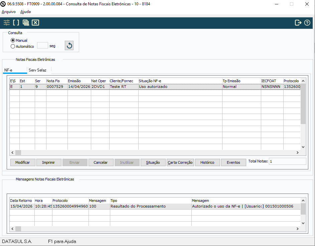
Task: Click the Resultado do Processamento cell
Action: (x=151, y=206)
